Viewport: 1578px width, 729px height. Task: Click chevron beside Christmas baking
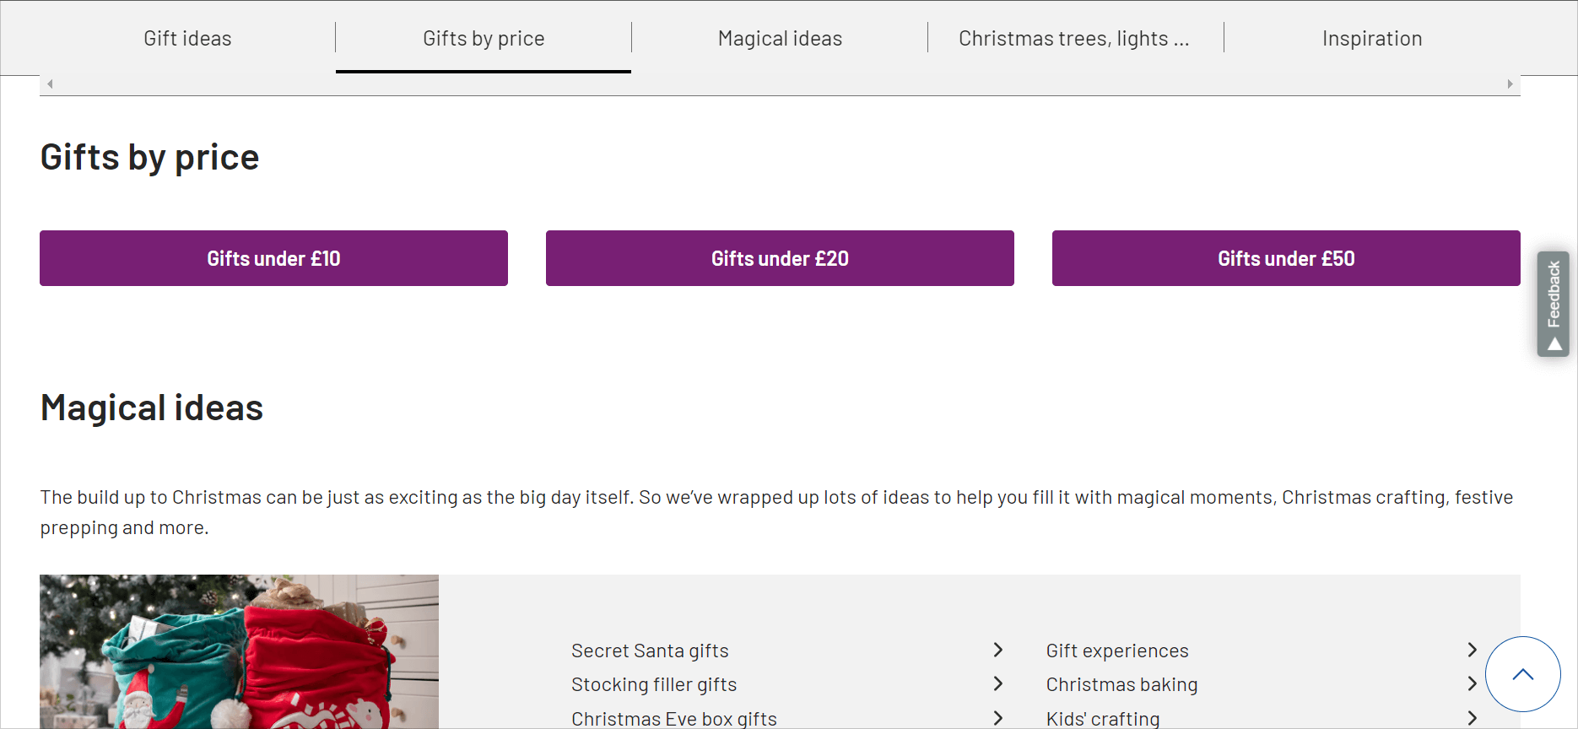point(1472,683)
